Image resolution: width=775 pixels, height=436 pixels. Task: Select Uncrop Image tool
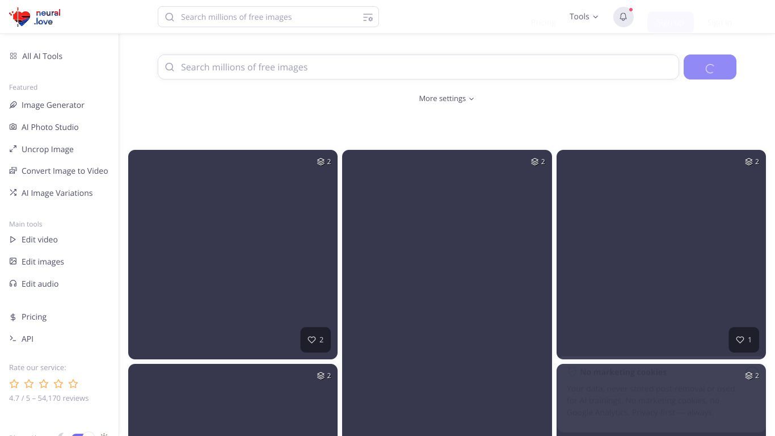[41, 149]
